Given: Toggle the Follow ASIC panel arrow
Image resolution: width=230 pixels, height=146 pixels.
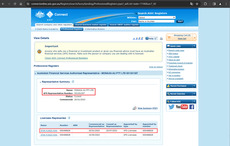Looking at the screenshot, I should click(x=194, y=101).
